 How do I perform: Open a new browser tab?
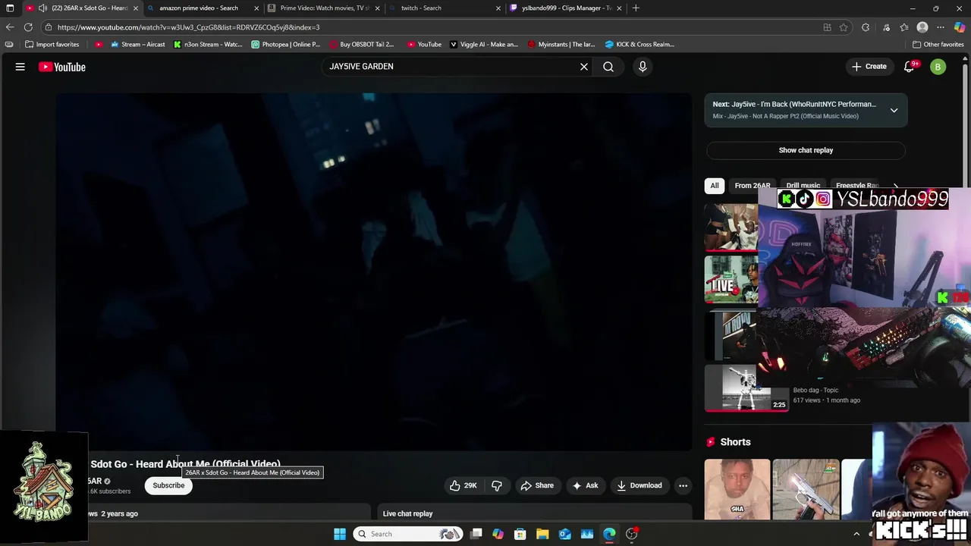[x=636, y=8]
